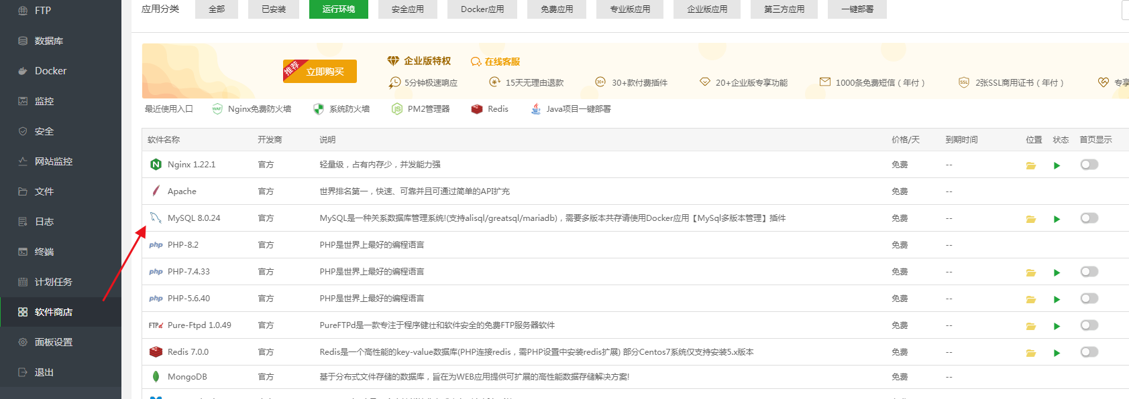This screenshot has width=1129, height=399.
Task: Open PHP-7.4.33 install folder icon
Action: point(1031,272)
